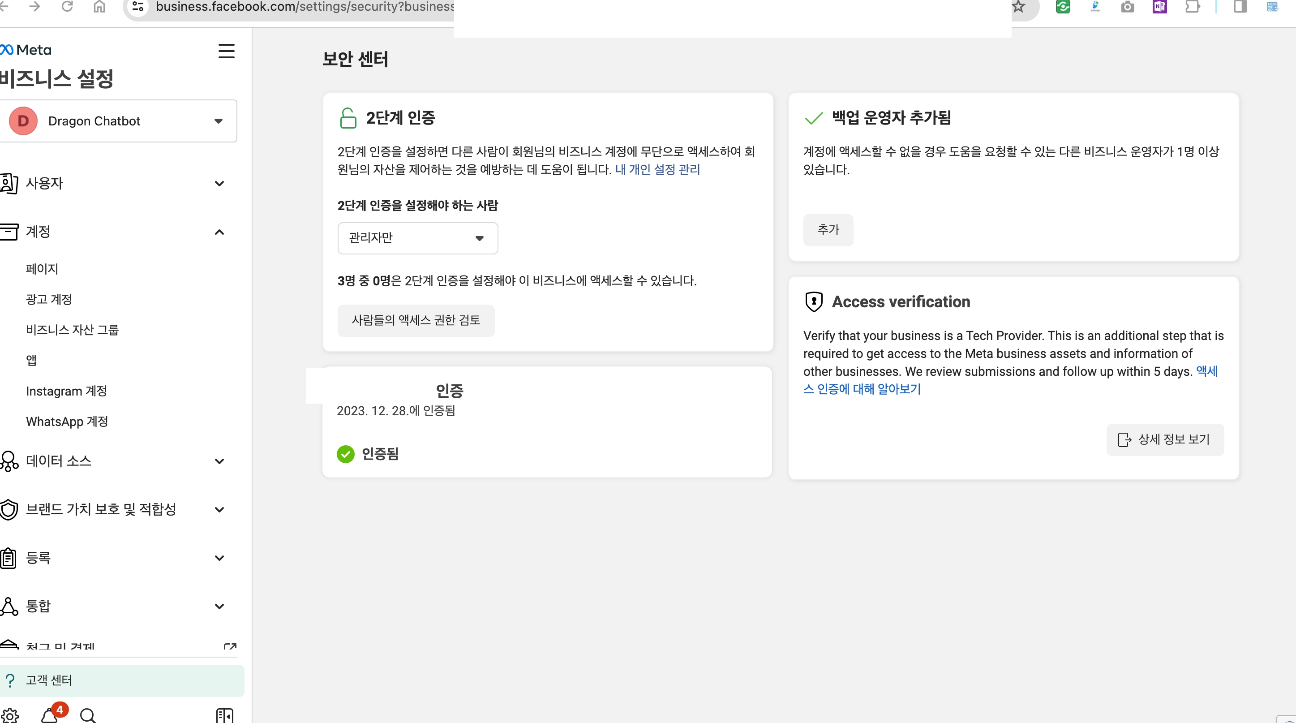This screenshot has width=1296, height=723.
Task: Click the site info icon in address bar
Action: pyautogui.click(x=138, y=7)
